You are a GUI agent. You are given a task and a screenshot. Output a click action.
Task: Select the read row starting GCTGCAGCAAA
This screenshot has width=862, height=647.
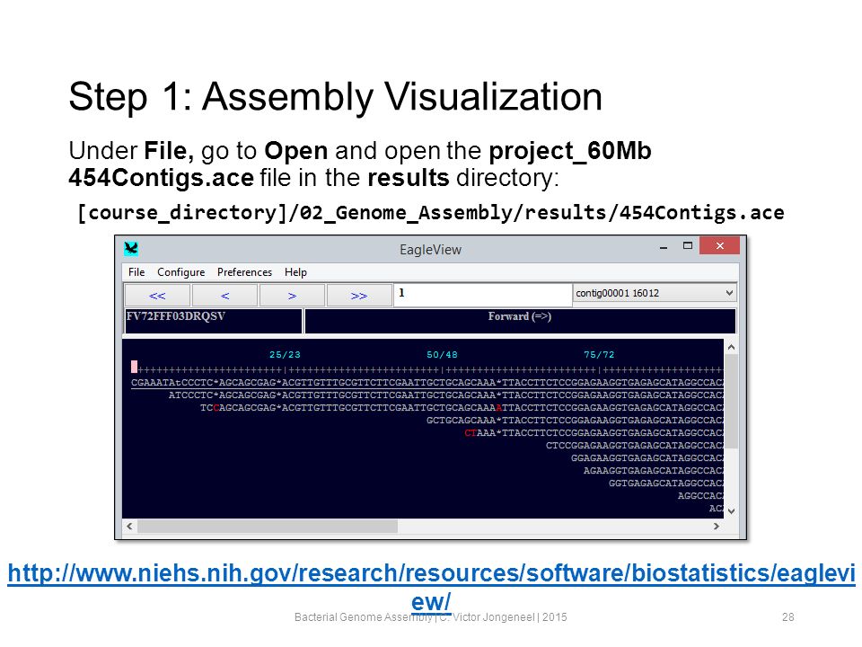coord(575,421)
